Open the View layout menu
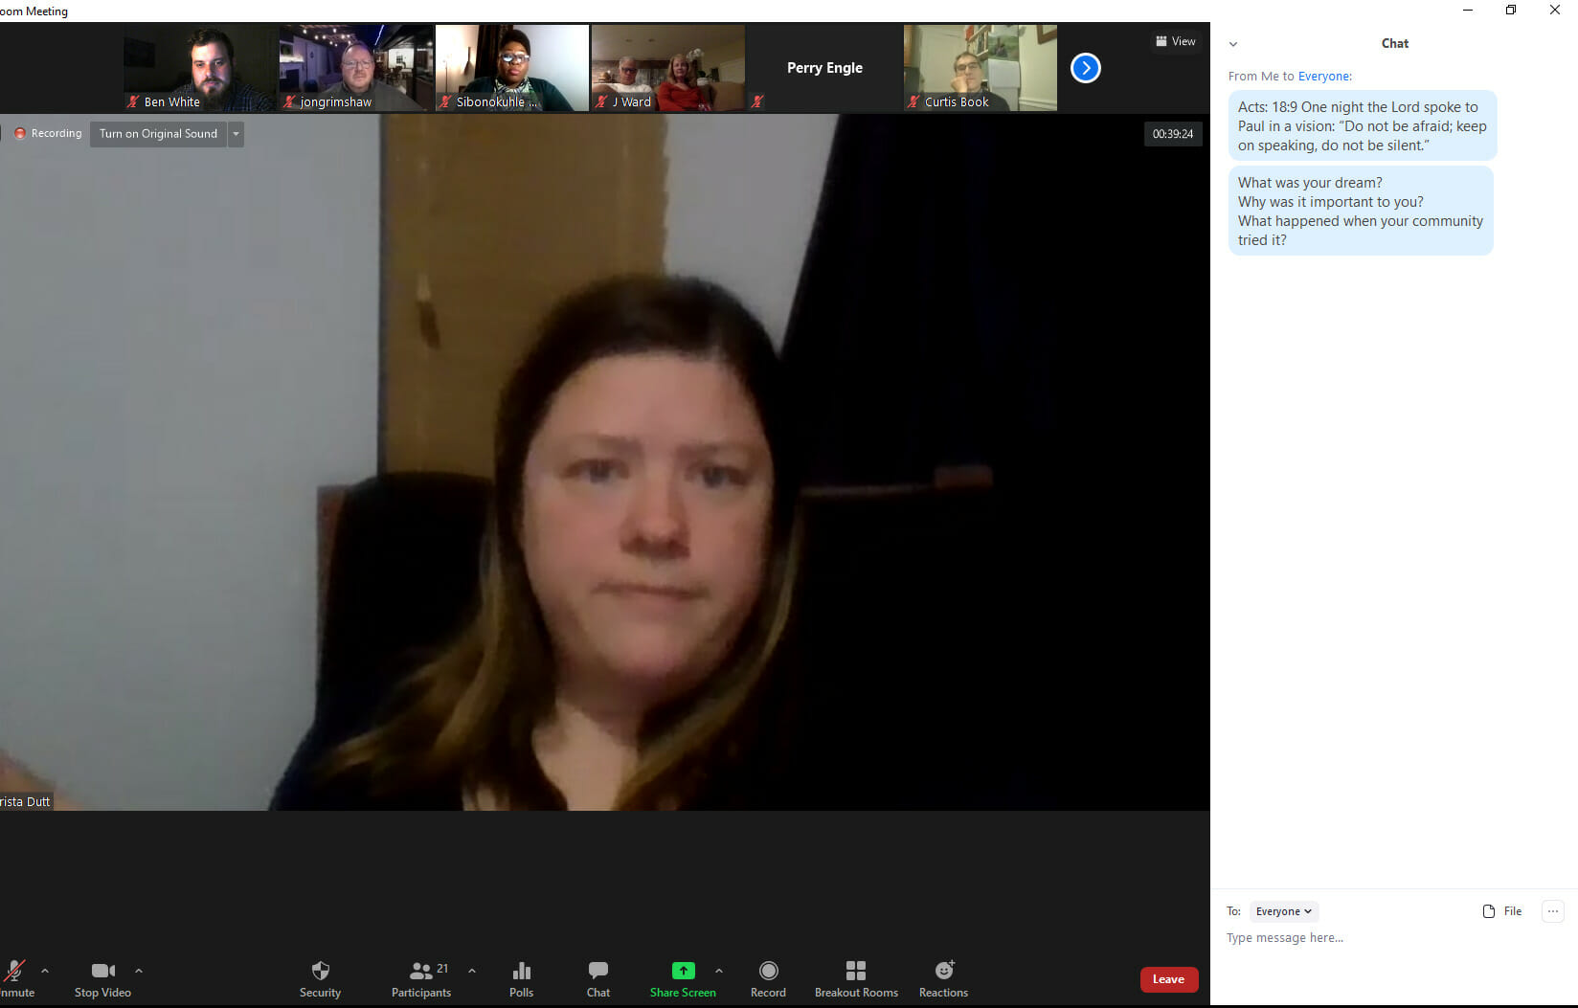 [1175, 41]
